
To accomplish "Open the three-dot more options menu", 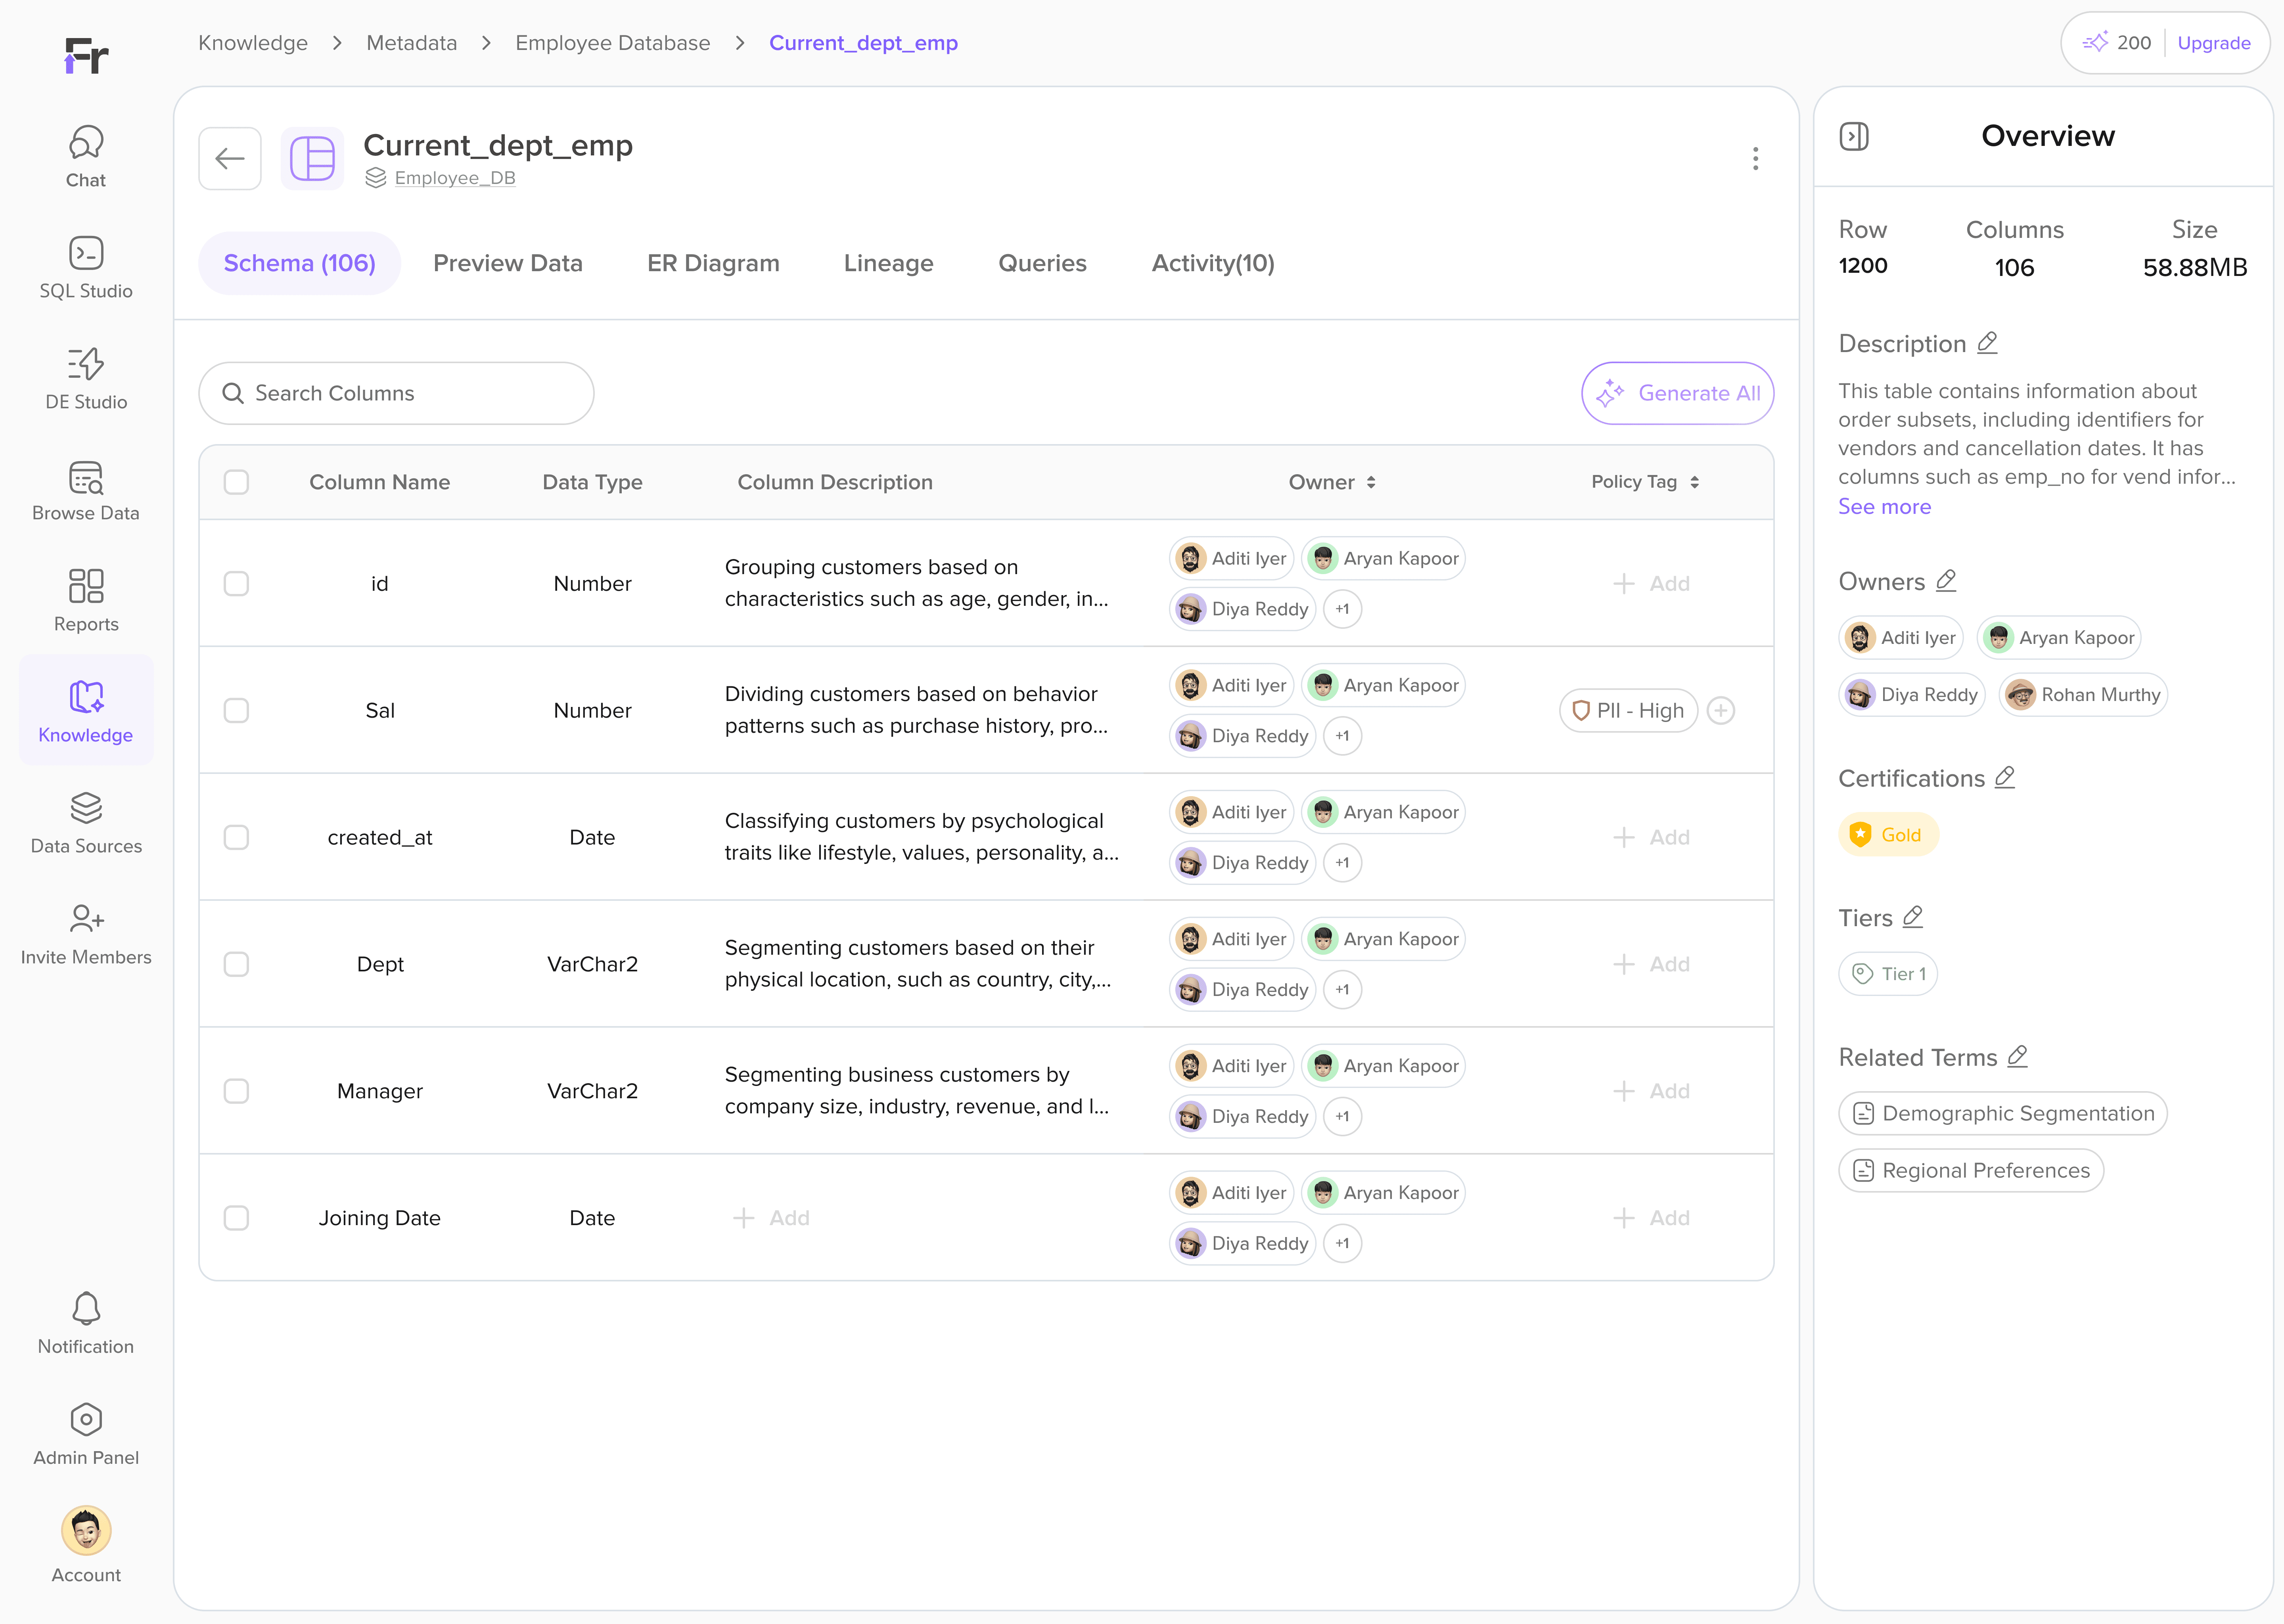I will (x=1755, y=158).
